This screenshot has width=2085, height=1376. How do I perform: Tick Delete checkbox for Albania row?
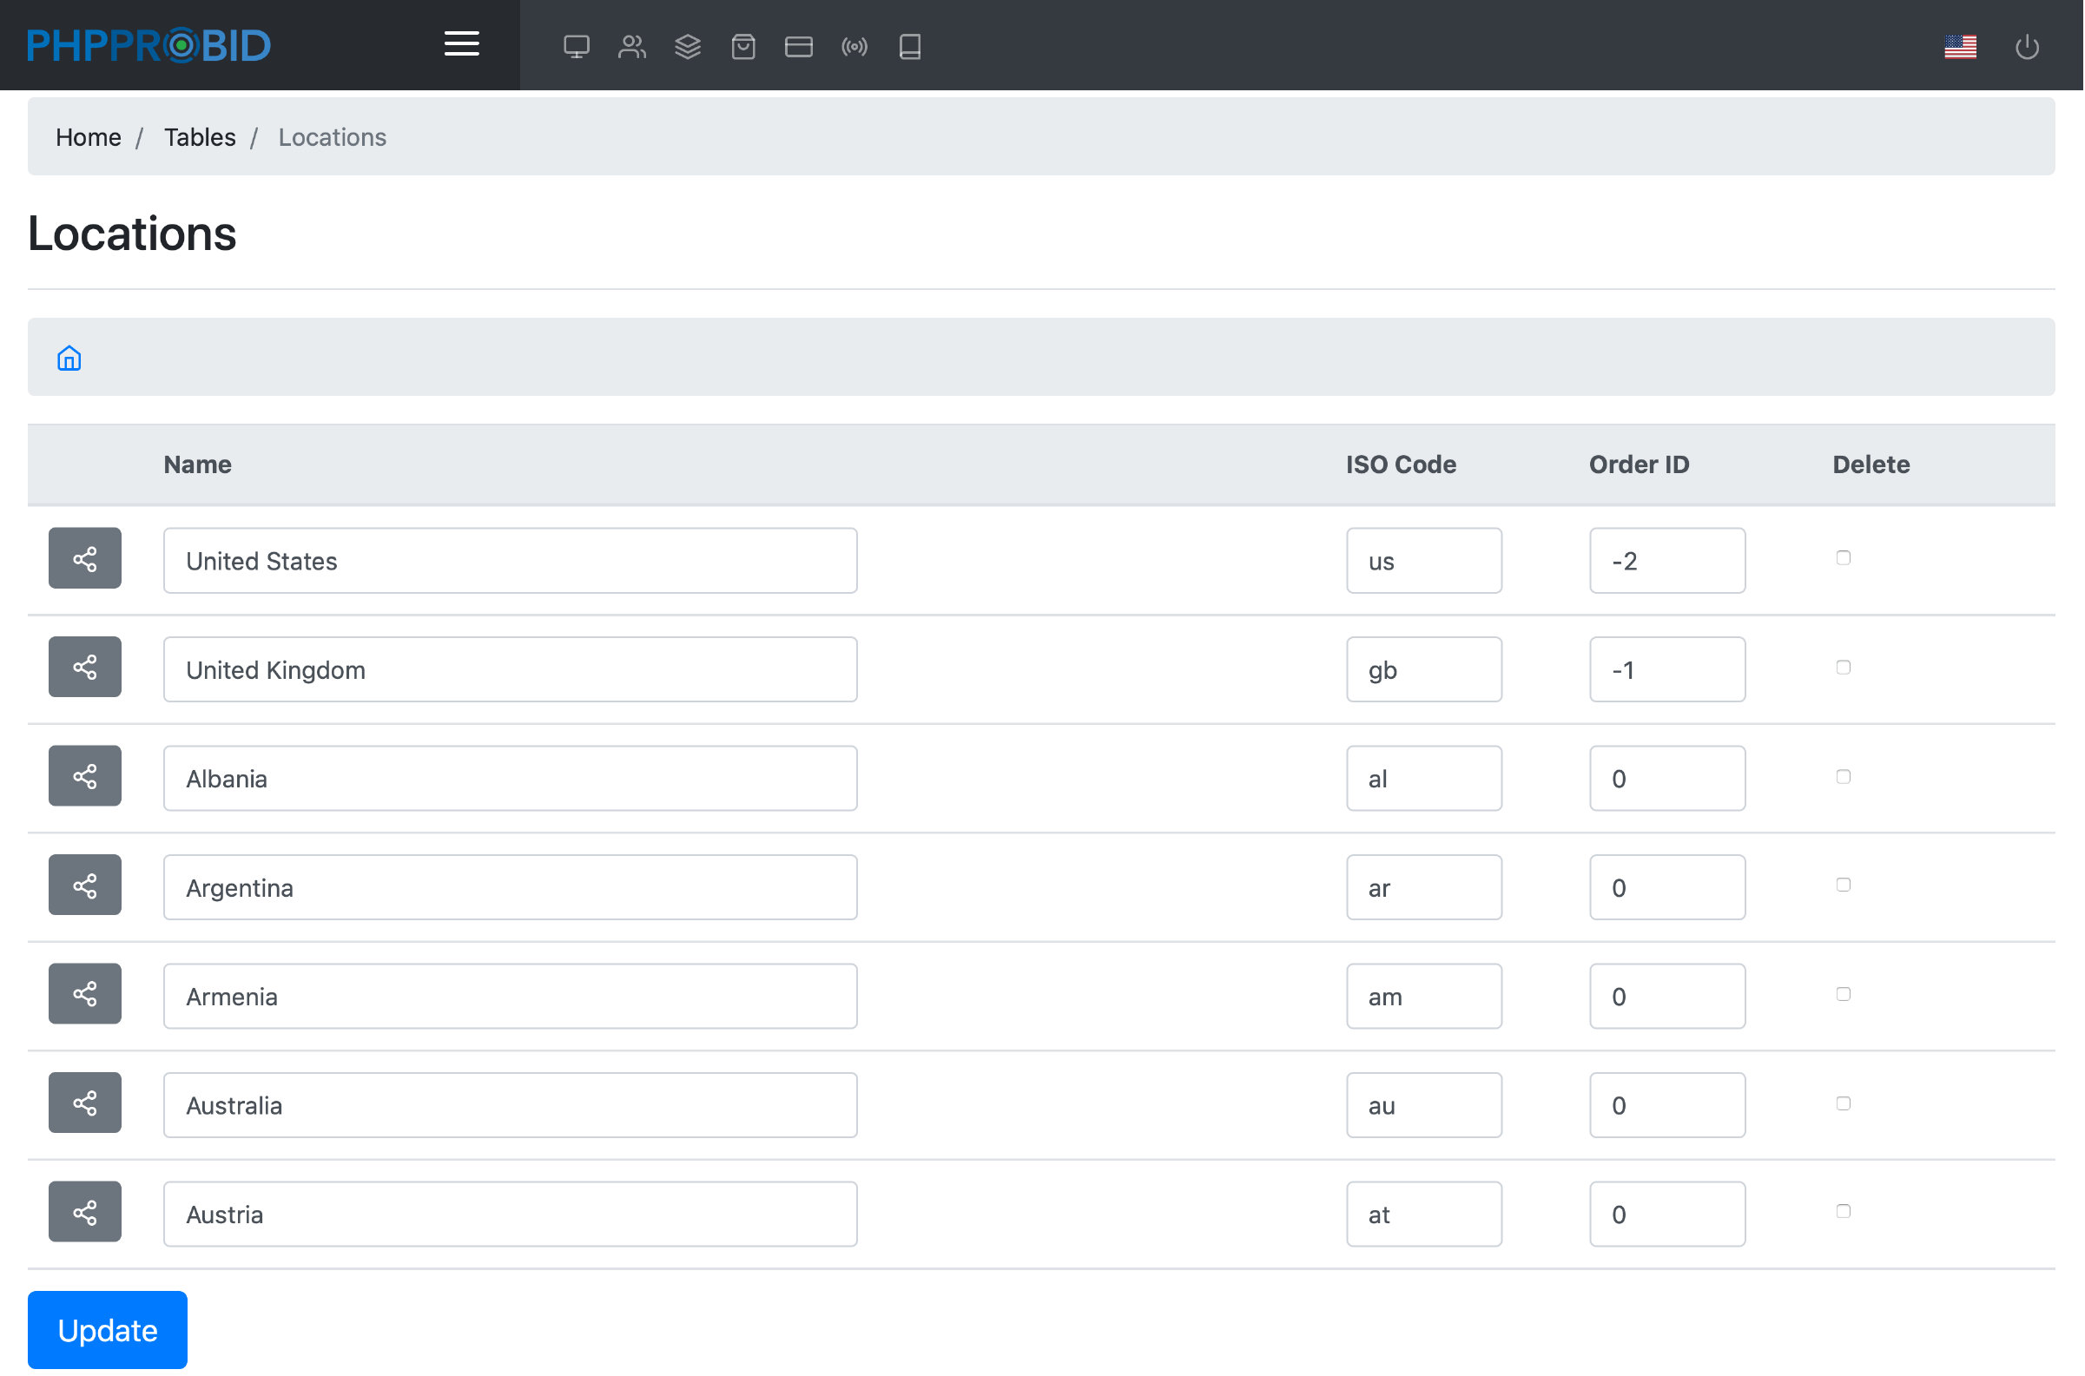[x=1843, y=777]
